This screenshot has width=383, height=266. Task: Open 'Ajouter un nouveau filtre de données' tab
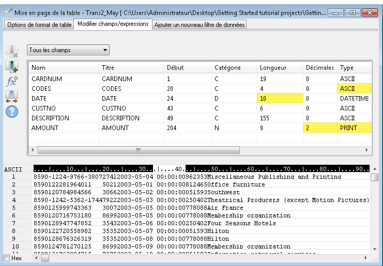(x=199, y=24)
